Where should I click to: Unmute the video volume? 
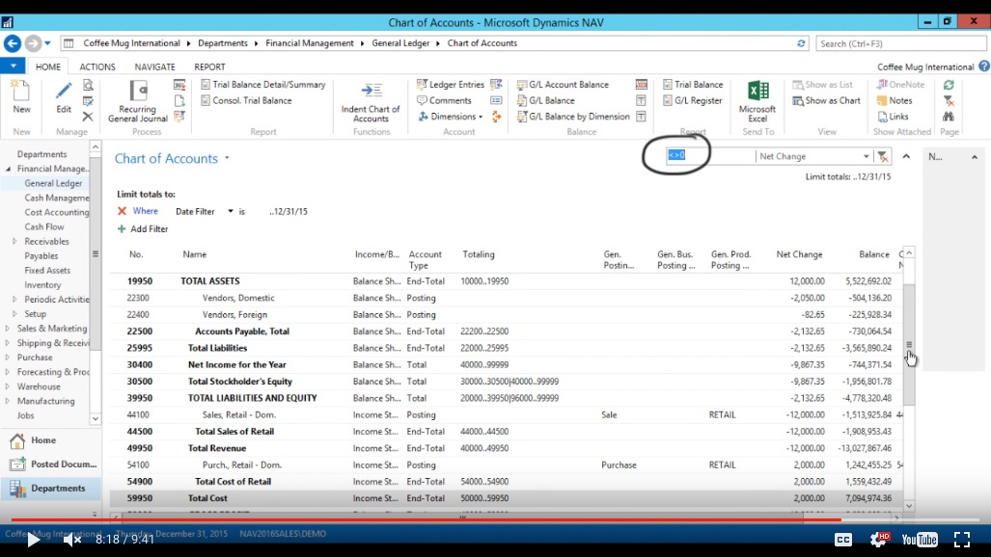(x=72, y=540)
